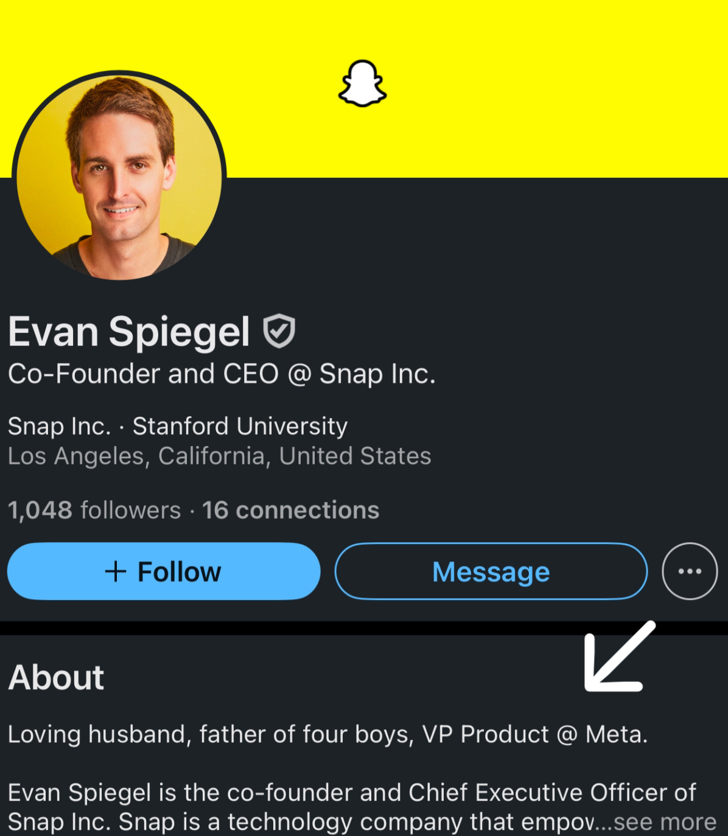Viewport: 728px width, 836px height.
Task: Open Stanford University link
Action: (240, 427)
